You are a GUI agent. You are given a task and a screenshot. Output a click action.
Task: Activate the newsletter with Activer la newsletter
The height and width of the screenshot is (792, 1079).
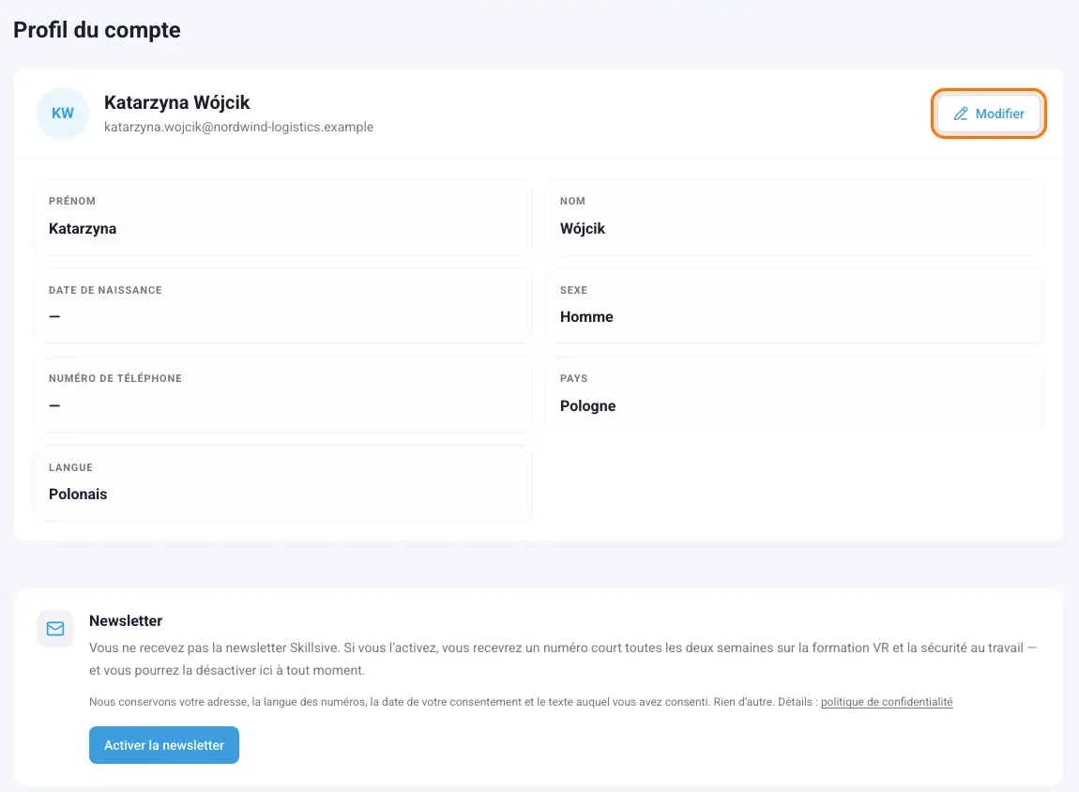(164, 744)
